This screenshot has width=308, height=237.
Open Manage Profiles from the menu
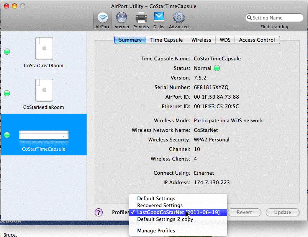click(x=178, y=231)
